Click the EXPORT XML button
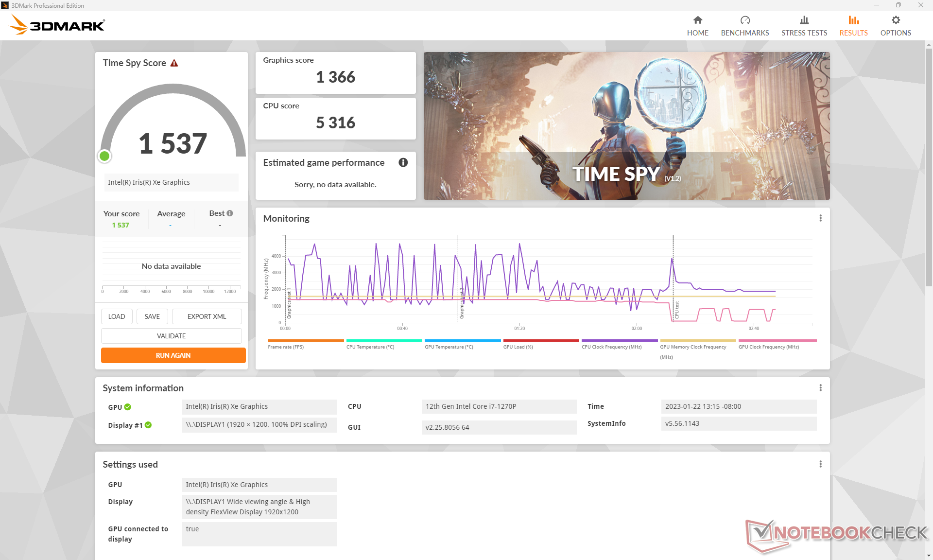Screen dimensions: 933x560 pos(207,316)
